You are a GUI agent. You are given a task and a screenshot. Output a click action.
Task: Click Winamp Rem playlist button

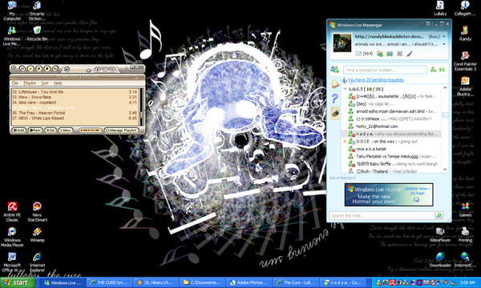(x=35, y=130)
